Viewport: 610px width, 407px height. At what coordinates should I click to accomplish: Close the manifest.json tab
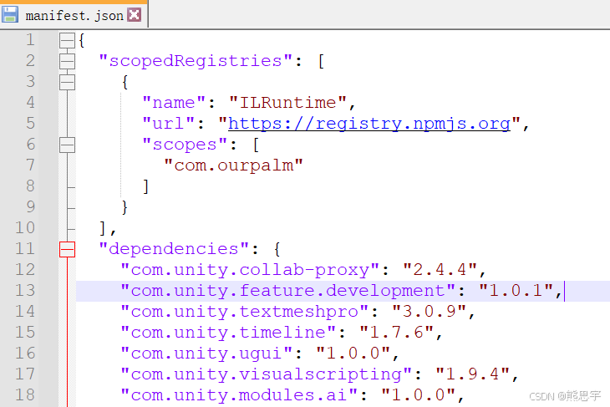pos(135,15)
